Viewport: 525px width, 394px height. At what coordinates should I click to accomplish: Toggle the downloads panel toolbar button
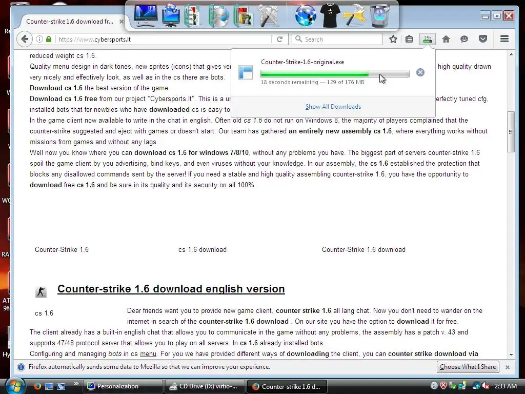[428, 39]
